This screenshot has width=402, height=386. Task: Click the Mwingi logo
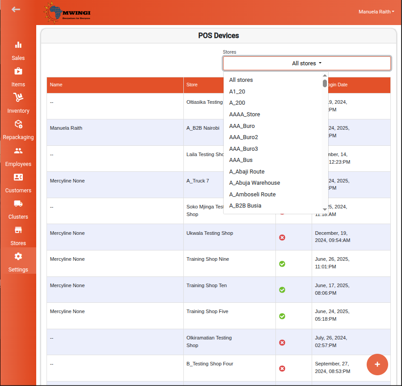click(x=67, y=13)
